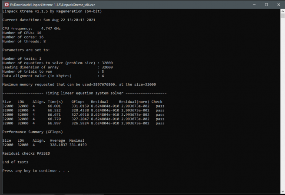The image size is (285, 195).
Task: Click the vertical scrollbar thumb
Action: 282,16
